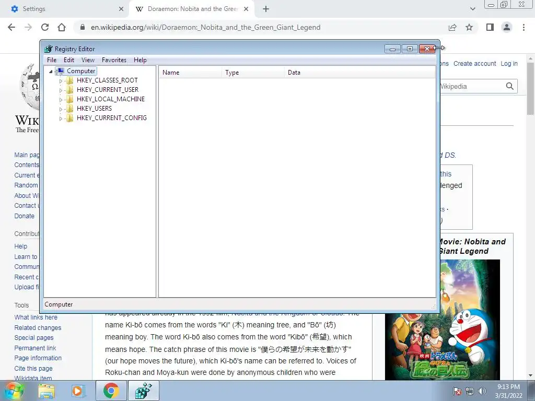
Task: Click the Data column header
Action: 360,73
